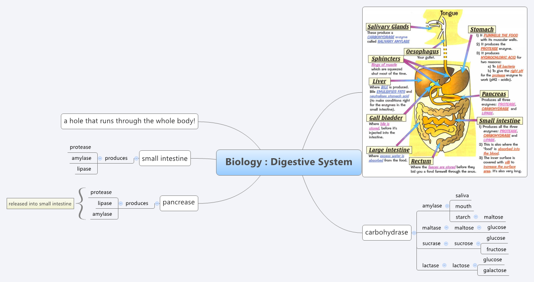Click the note reading a hole that runs through the whole body
This screenshot has width=534, height=282.
130,121
